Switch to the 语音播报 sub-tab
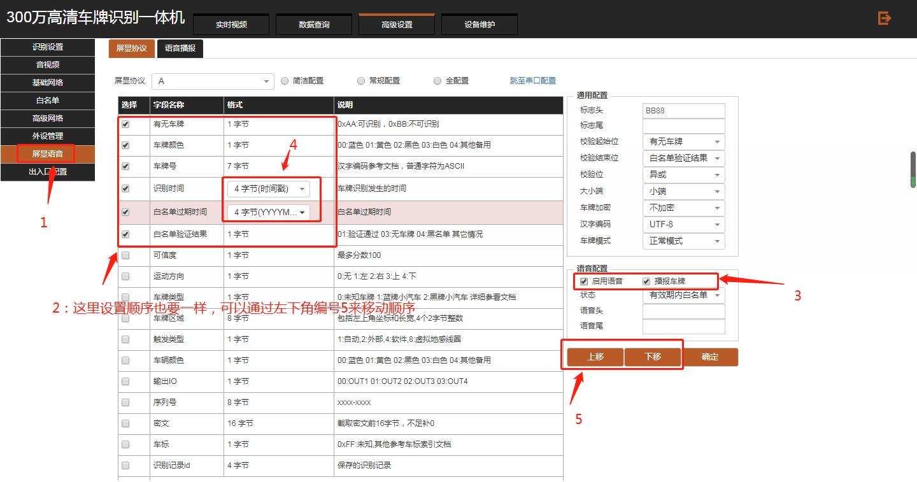The height and width of the screenshot is (482, 917). (180, 48)
